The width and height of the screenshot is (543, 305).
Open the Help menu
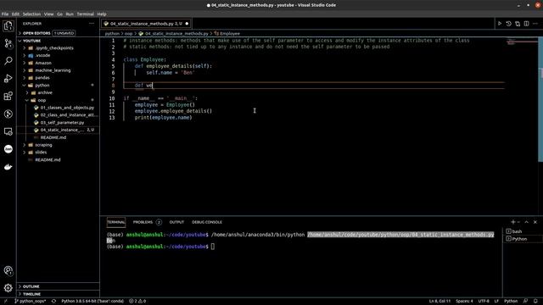(102, 14)
